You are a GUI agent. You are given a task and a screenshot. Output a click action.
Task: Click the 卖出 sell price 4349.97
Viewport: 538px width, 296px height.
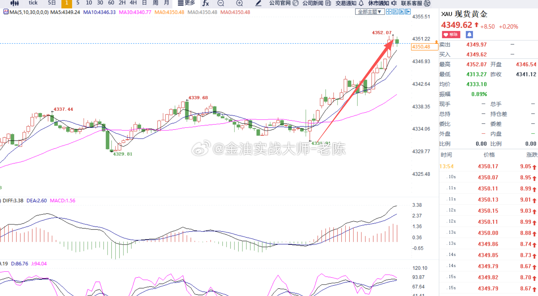tap(476, 45)
